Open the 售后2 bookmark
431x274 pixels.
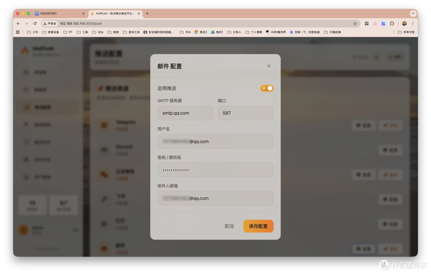(201, 32)
